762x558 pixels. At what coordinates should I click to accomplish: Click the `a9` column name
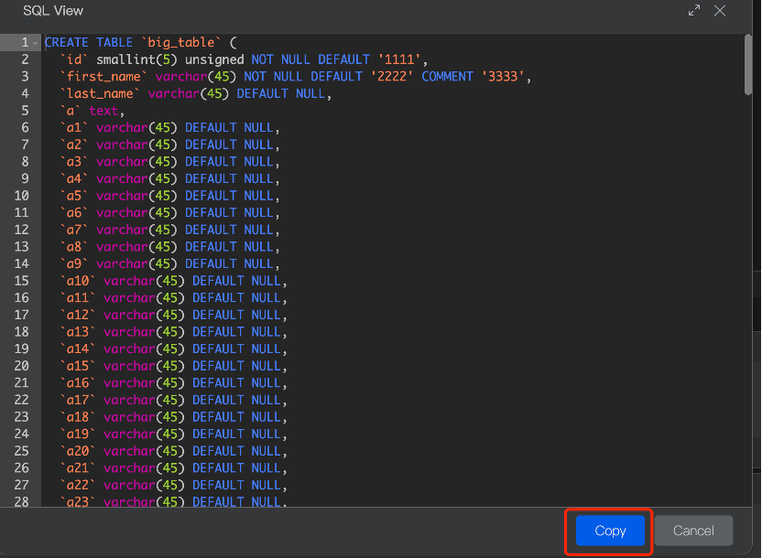(74, 263)
